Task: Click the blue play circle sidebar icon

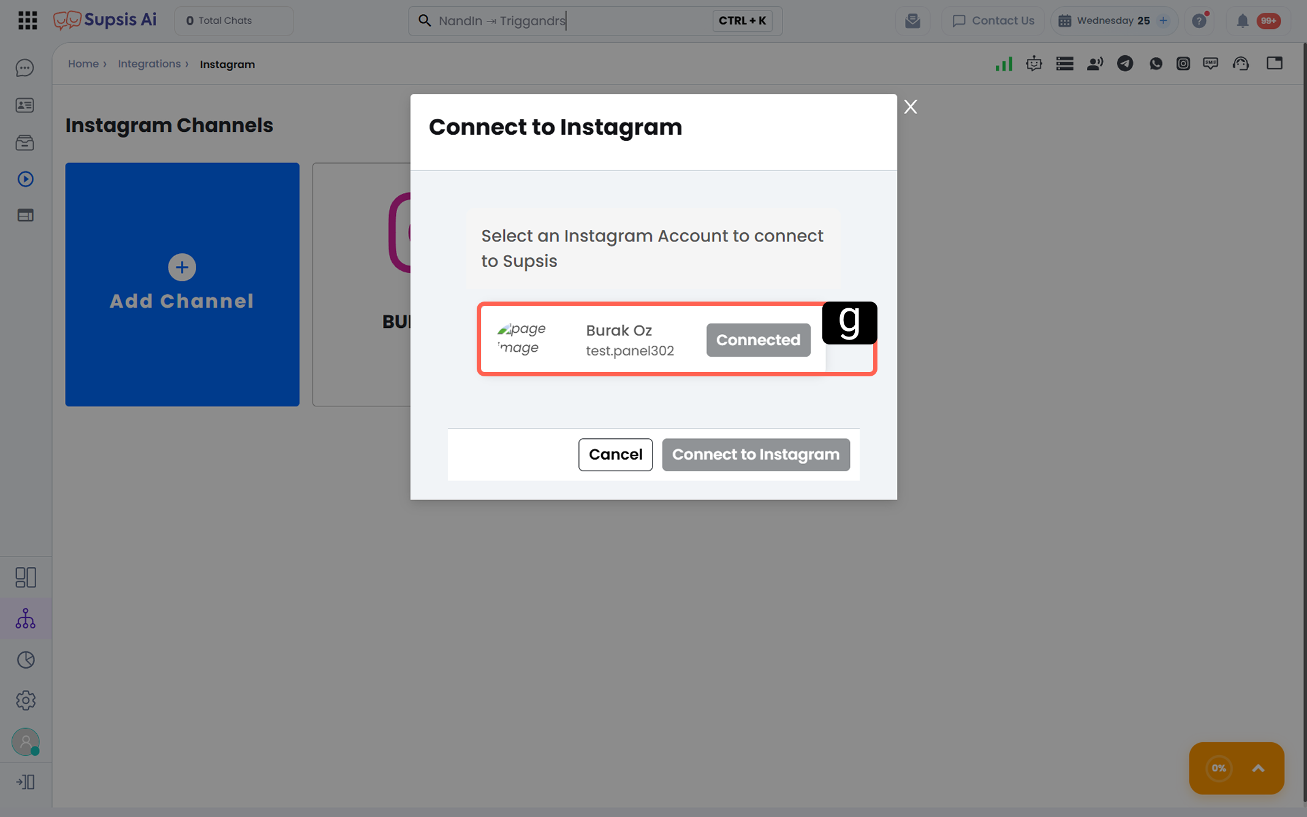Action: 25,179
